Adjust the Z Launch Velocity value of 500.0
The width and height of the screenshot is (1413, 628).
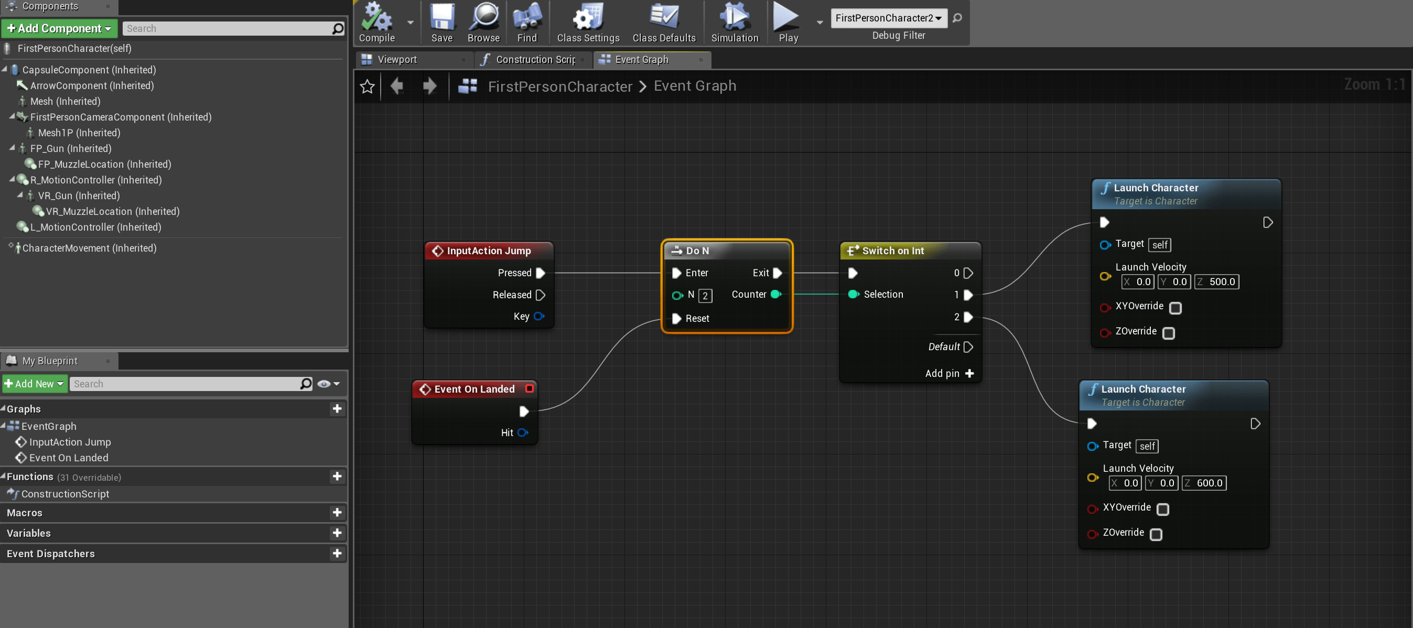point(1222,281)
